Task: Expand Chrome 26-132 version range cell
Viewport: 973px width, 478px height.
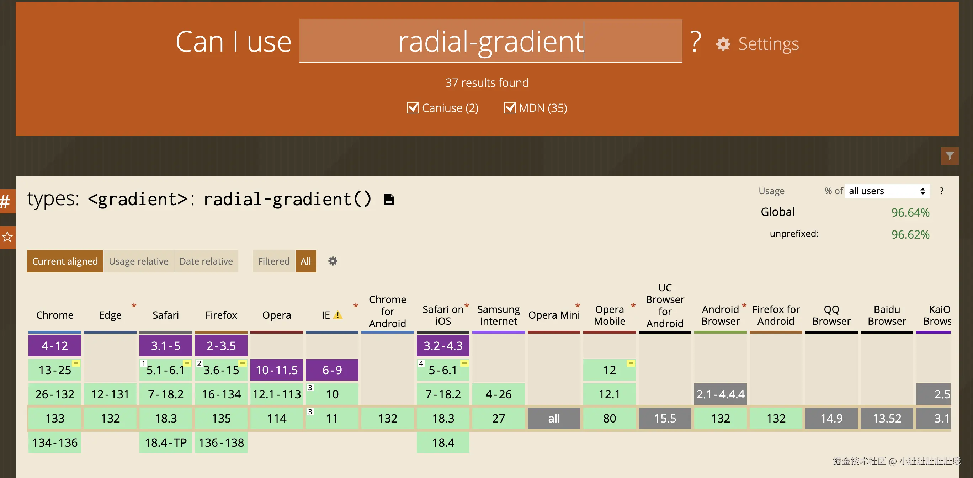Action: 55,394
